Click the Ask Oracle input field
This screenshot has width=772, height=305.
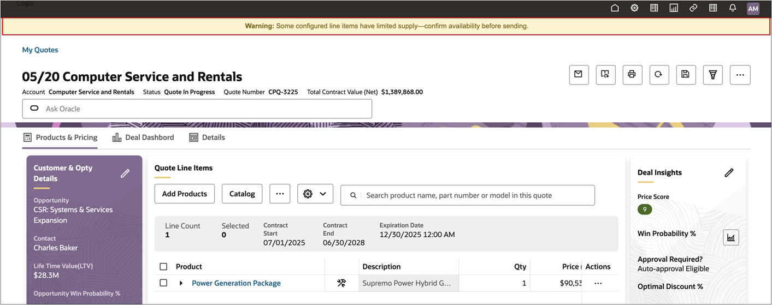coord(197,109)
